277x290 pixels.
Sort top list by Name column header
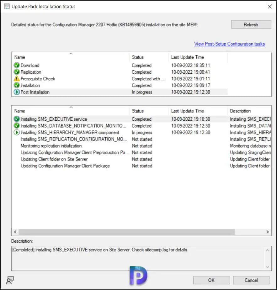[71, 57]
